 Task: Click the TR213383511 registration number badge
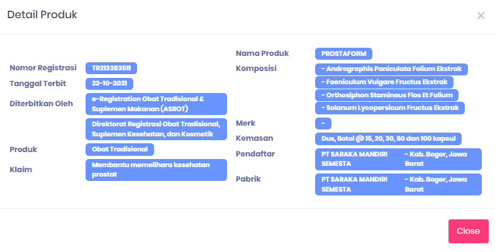(111, 68)
